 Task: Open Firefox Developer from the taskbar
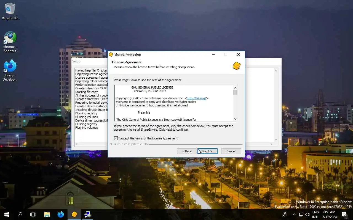pyautogui.click(x=61, y=215)
